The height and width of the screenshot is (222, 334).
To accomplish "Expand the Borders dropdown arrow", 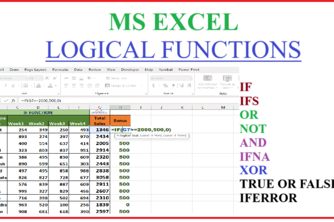I will pos(31,86).
